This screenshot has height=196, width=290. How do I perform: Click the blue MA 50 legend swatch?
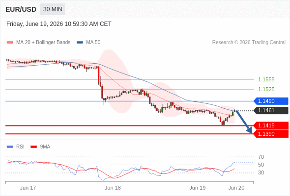[x=80, y=43]
